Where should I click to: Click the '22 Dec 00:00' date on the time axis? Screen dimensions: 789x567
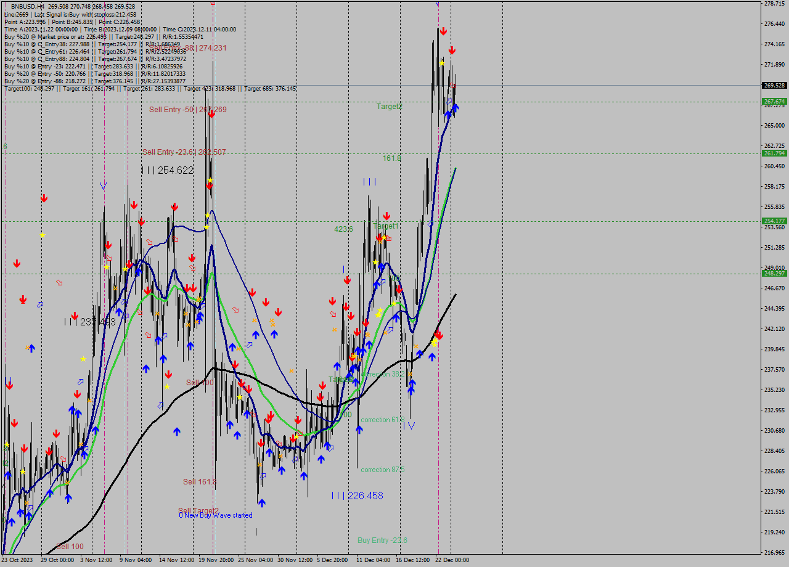(451, 559)
